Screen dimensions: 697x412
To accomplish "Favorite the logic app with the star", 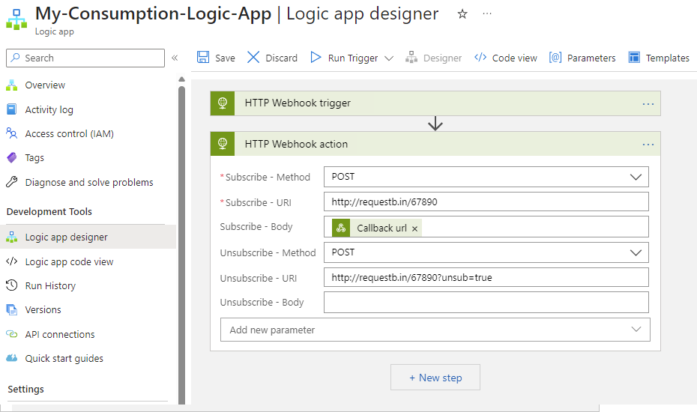I will [x=462, y=14].
